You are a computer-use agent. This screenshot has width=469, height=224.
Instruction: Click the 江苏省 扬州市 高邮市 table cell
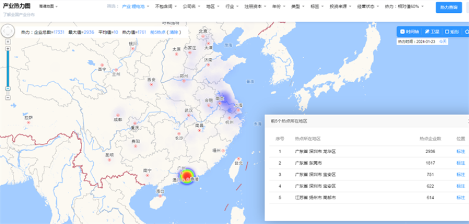(x=315, y=198)
